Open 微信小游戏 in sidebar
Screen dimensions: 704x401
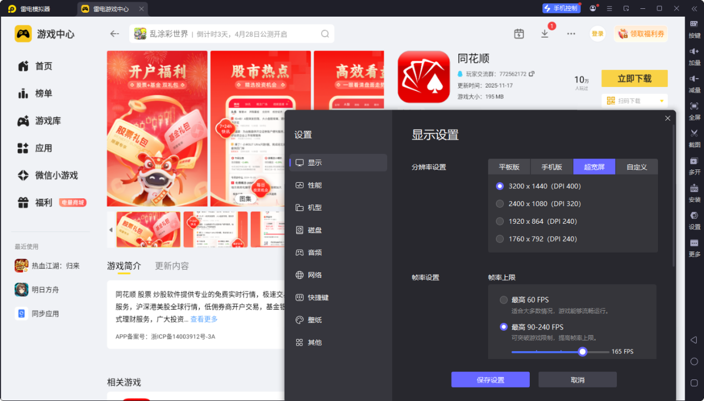pos(48,175)
